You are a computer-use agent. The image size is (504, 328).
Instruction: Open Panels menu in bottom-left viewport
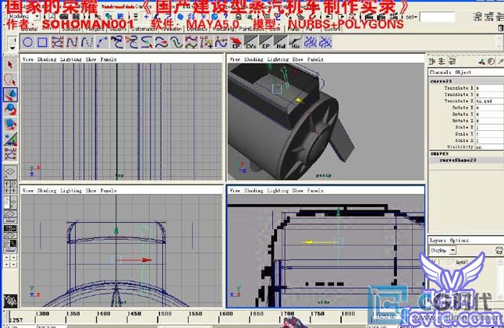click(108, 191)
